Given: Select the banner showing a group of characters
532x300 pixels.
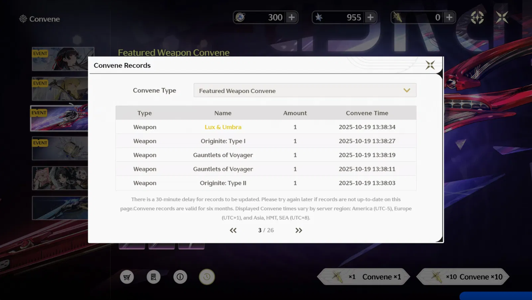Looking at the screenshot, I should click(x=60, y=178).
